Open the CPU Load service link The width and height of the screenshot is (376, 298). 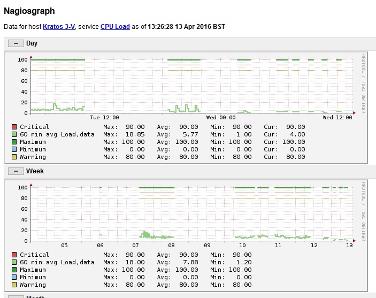[115, 26]
